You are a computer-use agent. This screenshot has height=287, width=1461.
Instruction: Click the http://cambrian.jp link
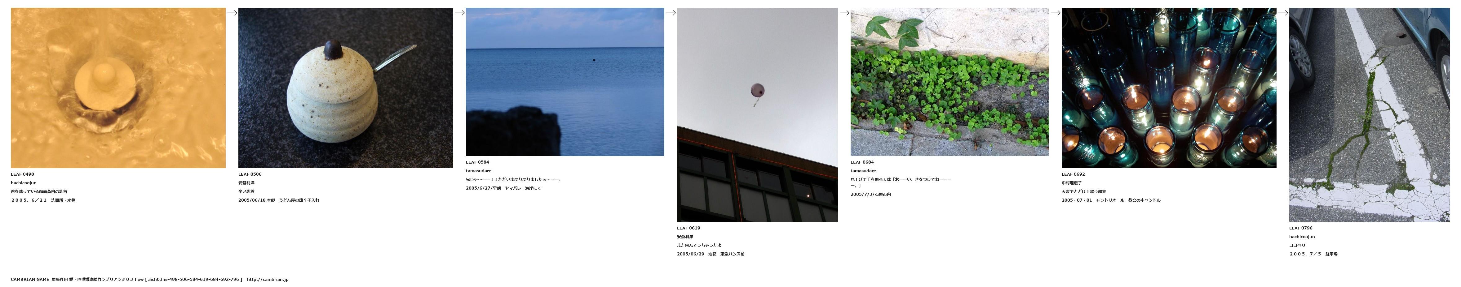tap(268, 279)
